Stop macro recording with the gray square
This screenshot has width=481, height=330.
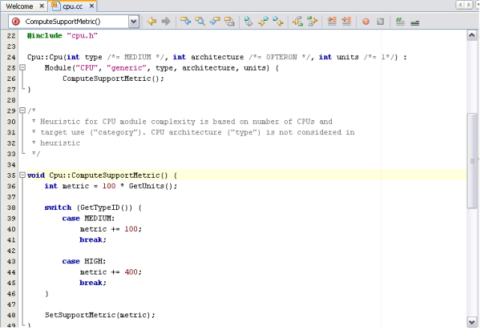tap(380, 22)
